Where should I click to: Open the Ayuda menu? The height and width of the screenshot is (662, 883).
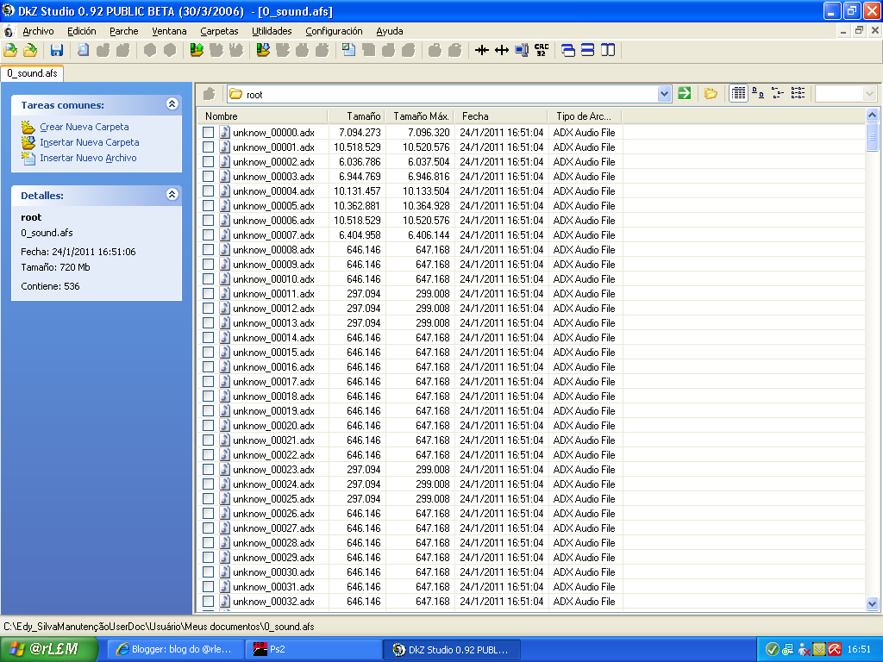click(x=390, y=31)
